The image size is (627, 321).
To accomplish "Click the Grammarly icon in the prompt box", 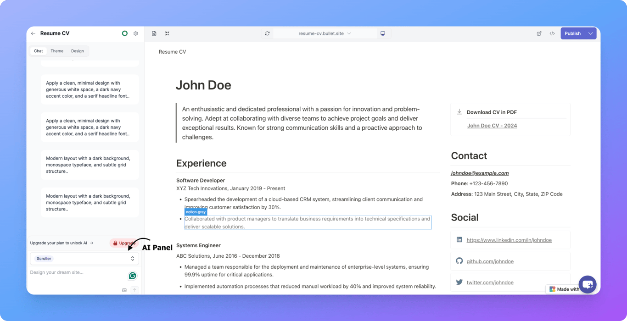I will pyautogui.click(x=132, y=276).
